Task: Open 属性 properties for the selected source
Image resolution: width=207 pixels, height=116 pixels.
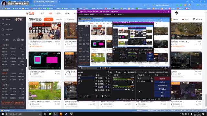Action: 110,72
